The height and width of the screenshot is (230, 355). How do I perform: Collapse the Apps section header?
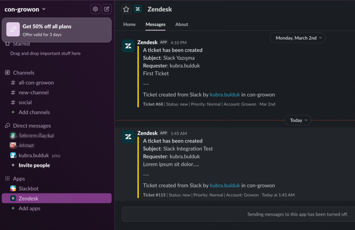coord(19,179)
